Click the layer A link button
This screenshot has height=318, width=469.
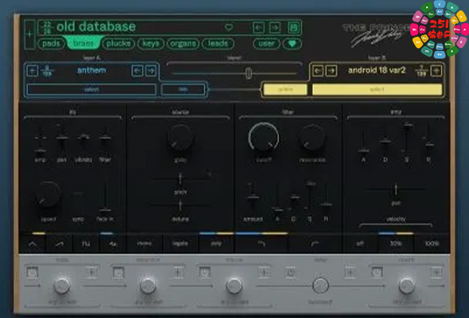[x=183, y=89]
